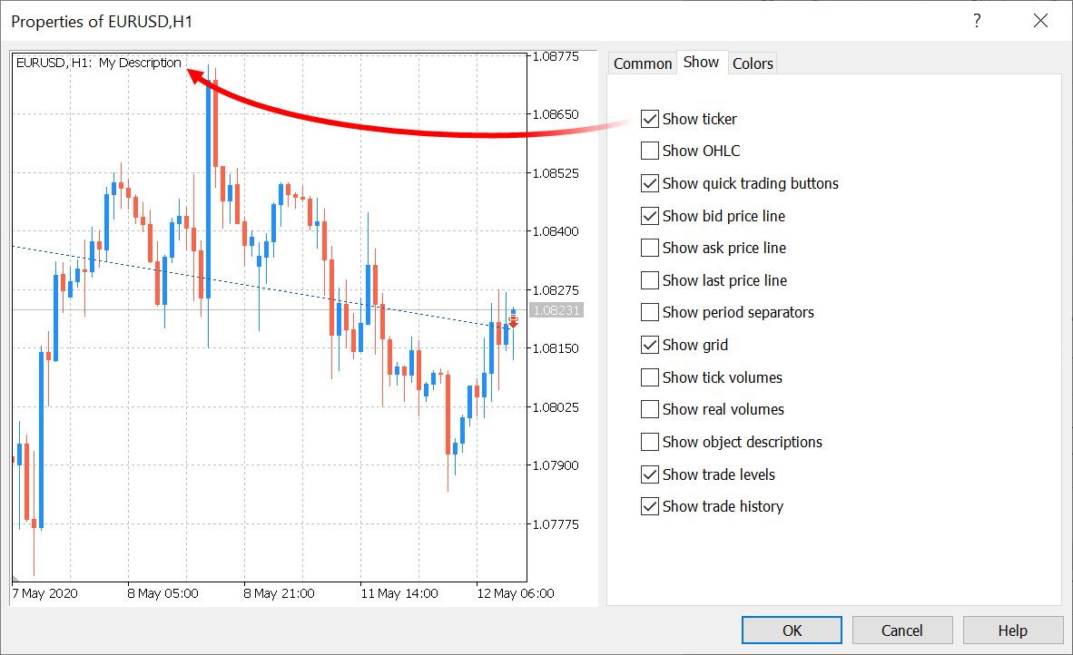
Task: Open the Colors tab
Action: click(x=752, y=63)
